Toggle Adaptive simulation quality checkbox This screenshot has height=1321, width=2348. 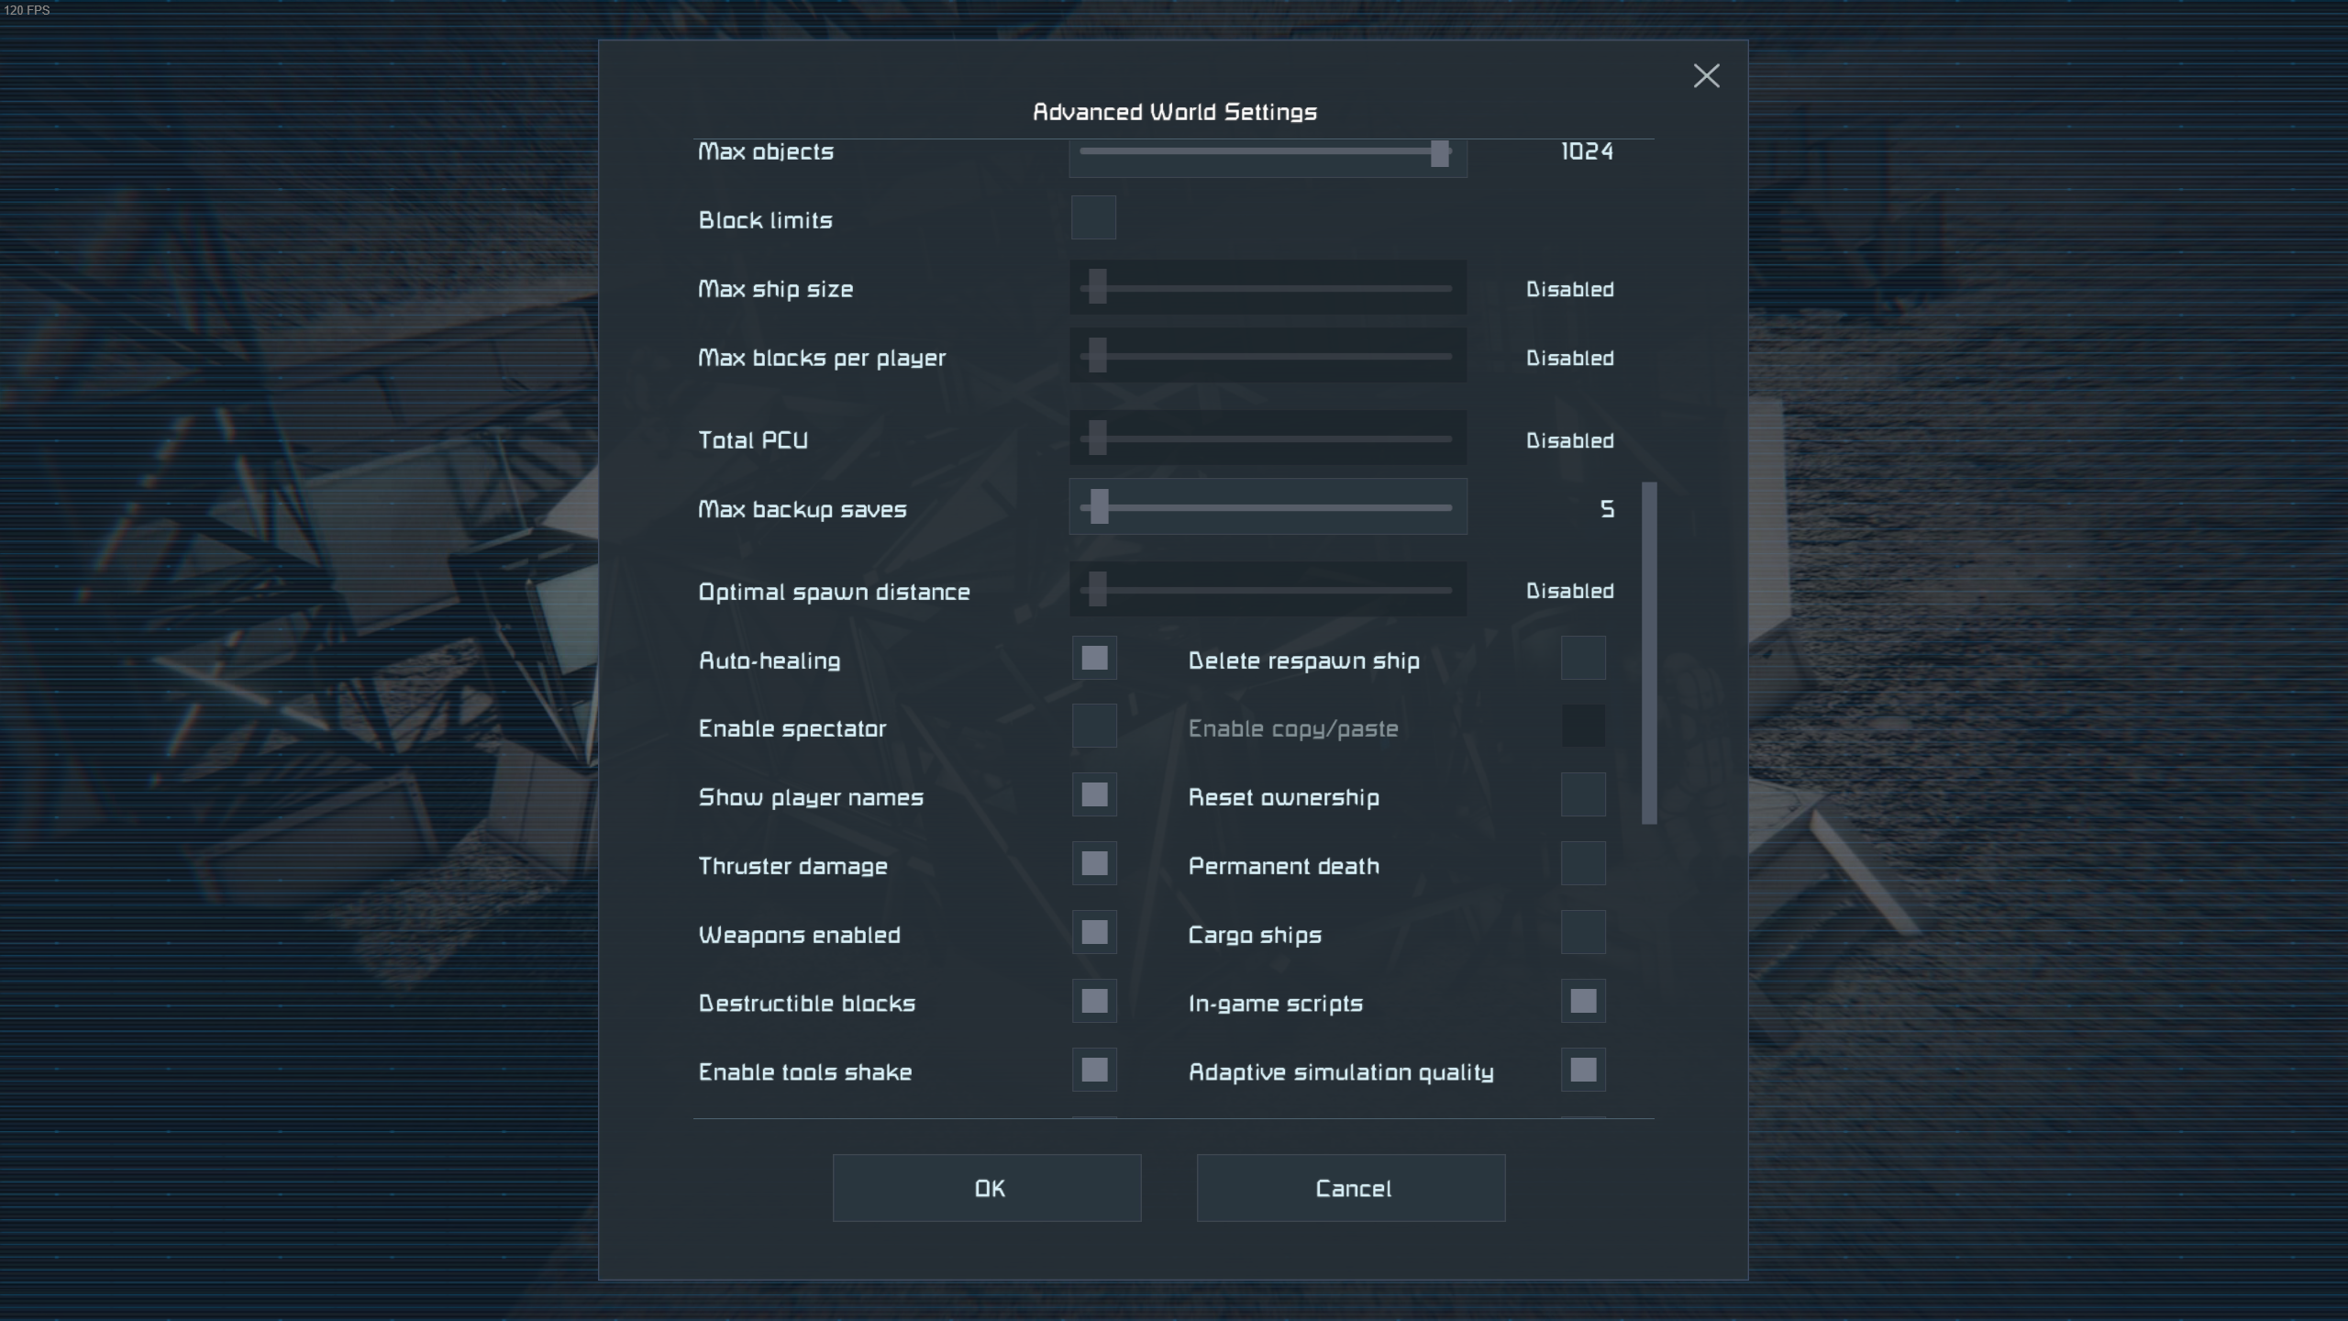click(1583, 1071)
